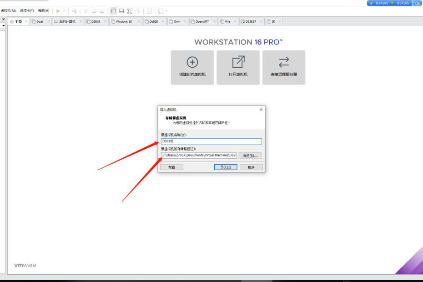Click the full screen mode icon
423x282 pixels.
130,11
